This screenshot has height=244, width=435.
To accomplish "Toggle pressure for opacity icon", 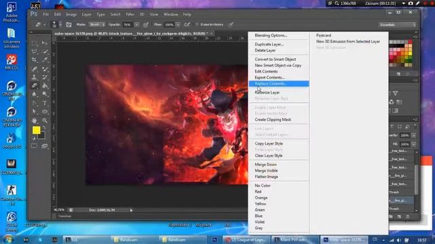I will [x=145, y=24].
